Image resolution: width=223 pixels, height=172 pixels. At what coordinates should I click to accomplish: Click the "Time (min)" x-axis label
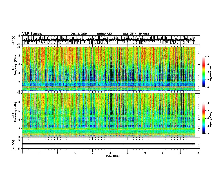pos(113,156)
